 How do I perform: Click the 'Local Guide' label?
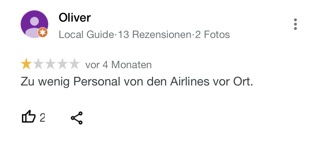tap(86, 35)
